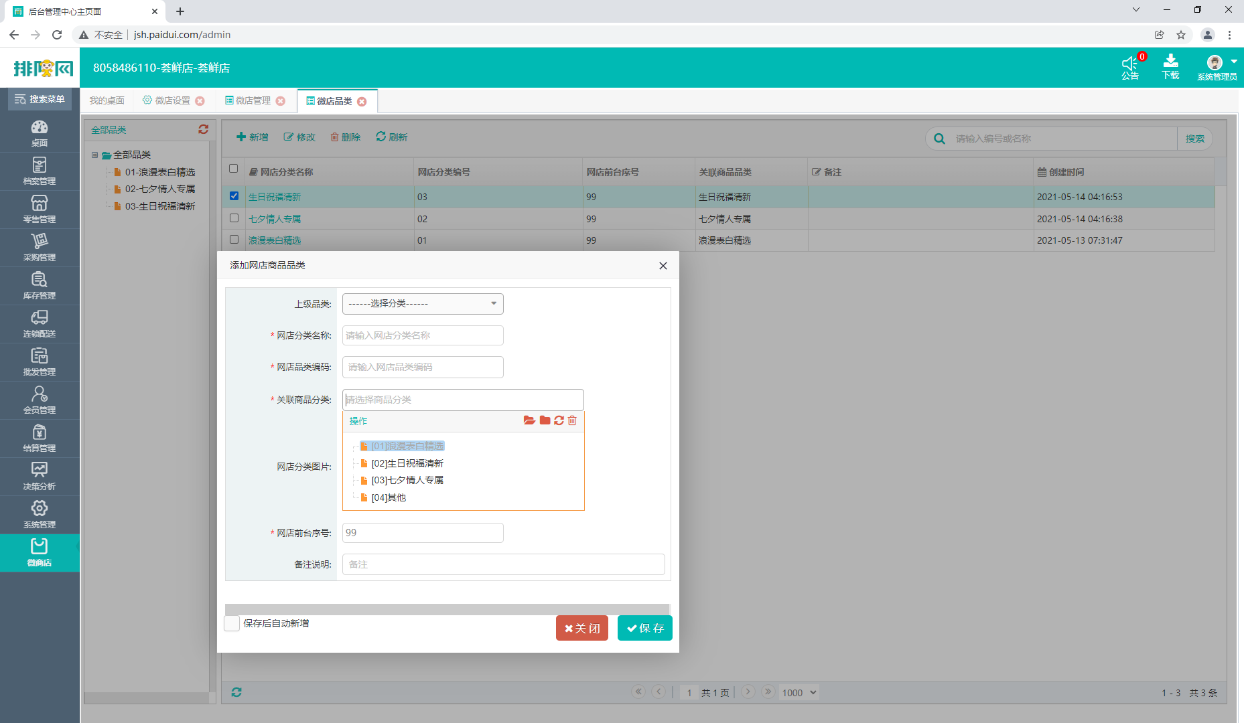This screenshot has height=723, width=1244.
Task: Close the 微店品类 tab
Action: tap(362, 101)
